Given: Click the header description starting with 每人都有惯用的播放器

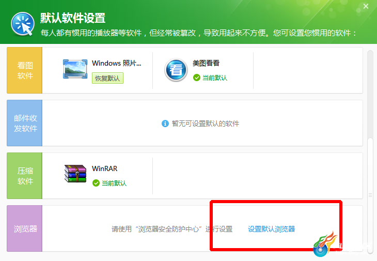Looking at the screenshot, I should [198, 33].
